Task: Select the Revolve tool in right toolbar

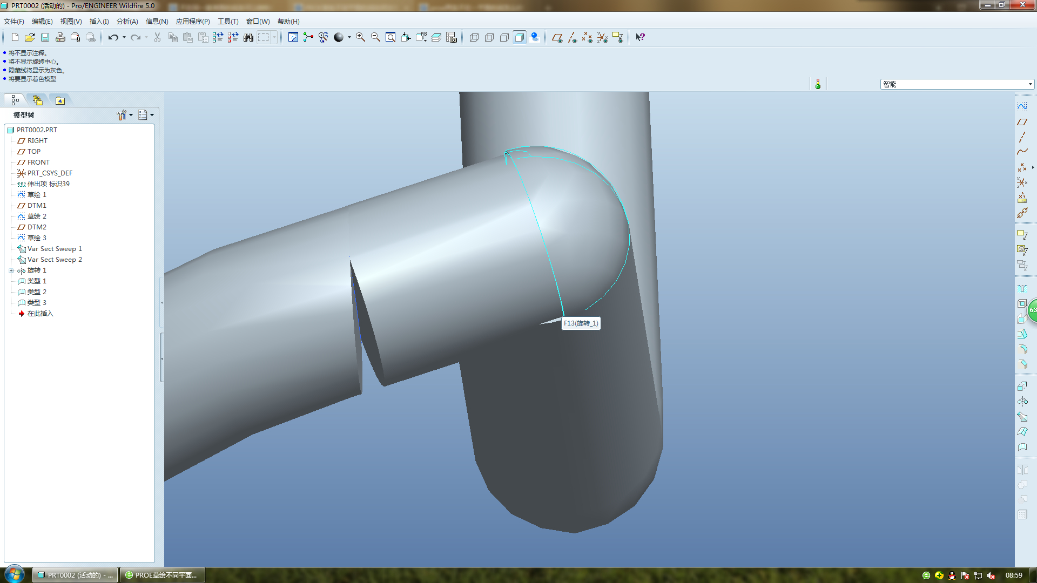Action: pyautogui.click(x=1022, y=401)
